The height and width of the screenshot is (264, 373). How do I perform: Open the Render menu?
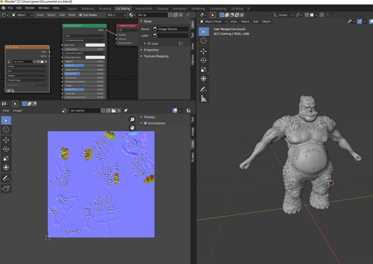click(30, 8)
